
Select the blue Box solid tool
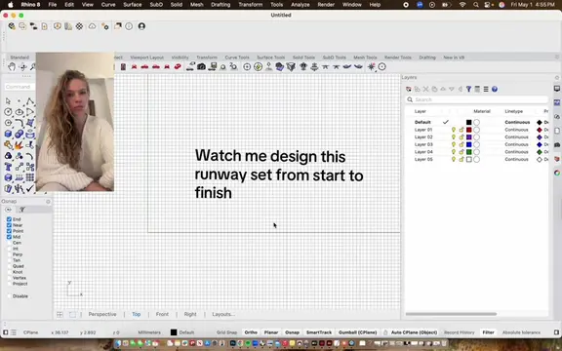pyautogui.click(x=8, y=134)
